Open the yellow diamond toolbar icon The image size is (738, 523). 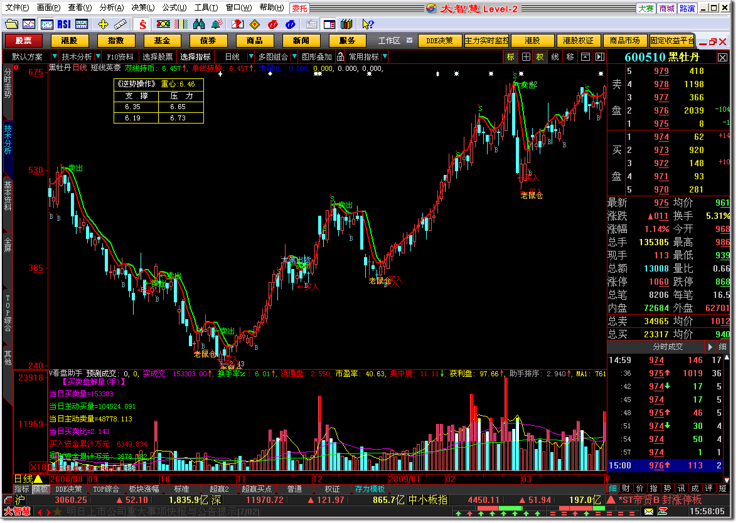tap(255, 24)
